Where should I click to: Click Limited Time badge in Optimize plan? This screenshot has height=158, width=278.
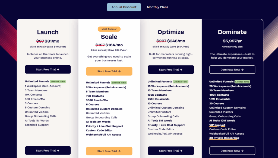(x=181, y=82)
